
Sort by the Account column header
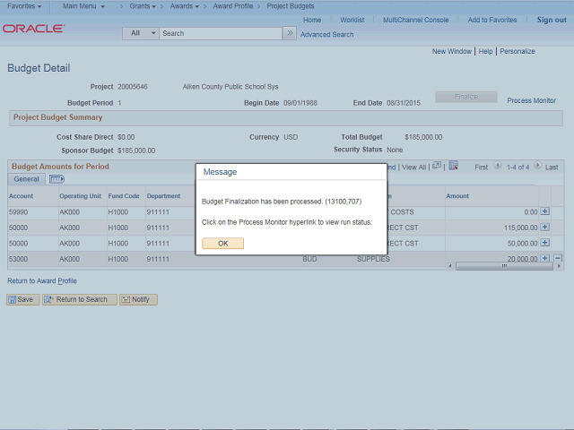coord(21,196)
